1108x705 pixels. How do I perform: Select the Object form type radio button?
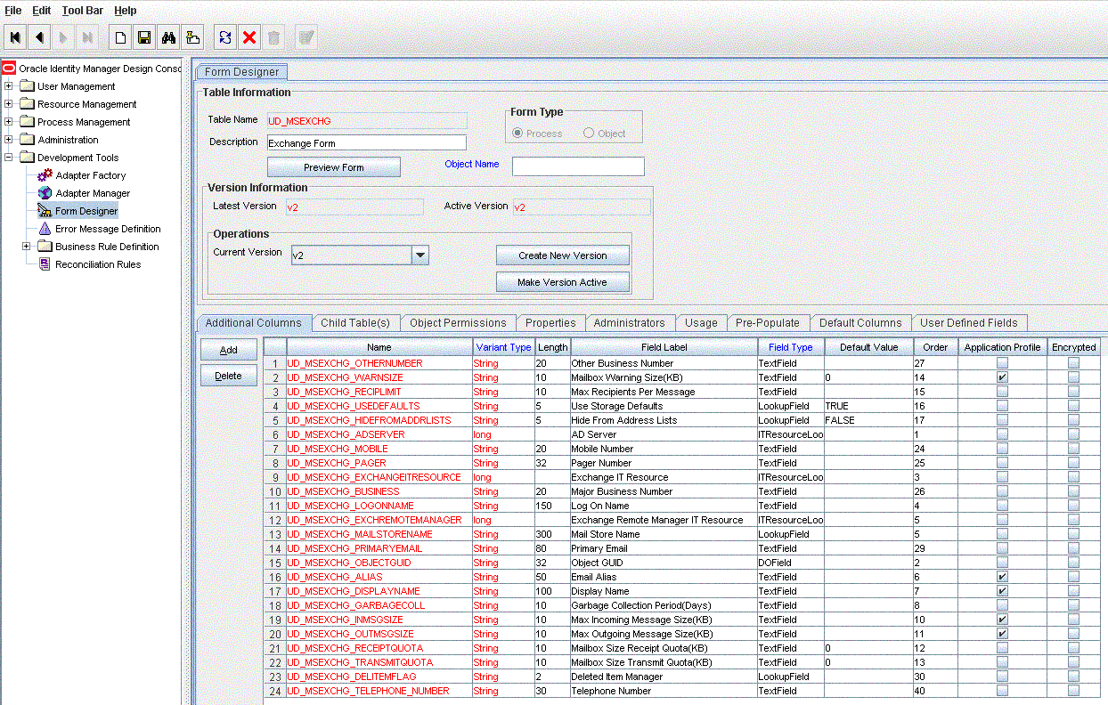589,134
